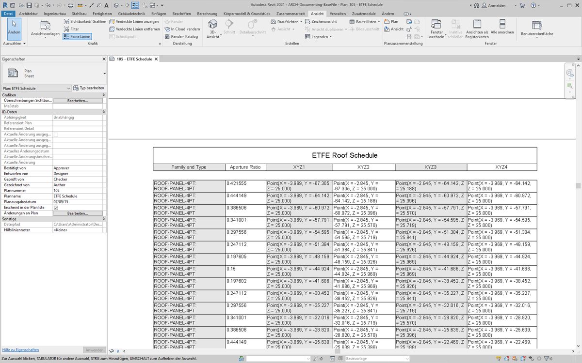This screenshot has height=363, width=582.
Task: Open Ansichtsvorlagen view templates
Action: click(x=45, y=29)
